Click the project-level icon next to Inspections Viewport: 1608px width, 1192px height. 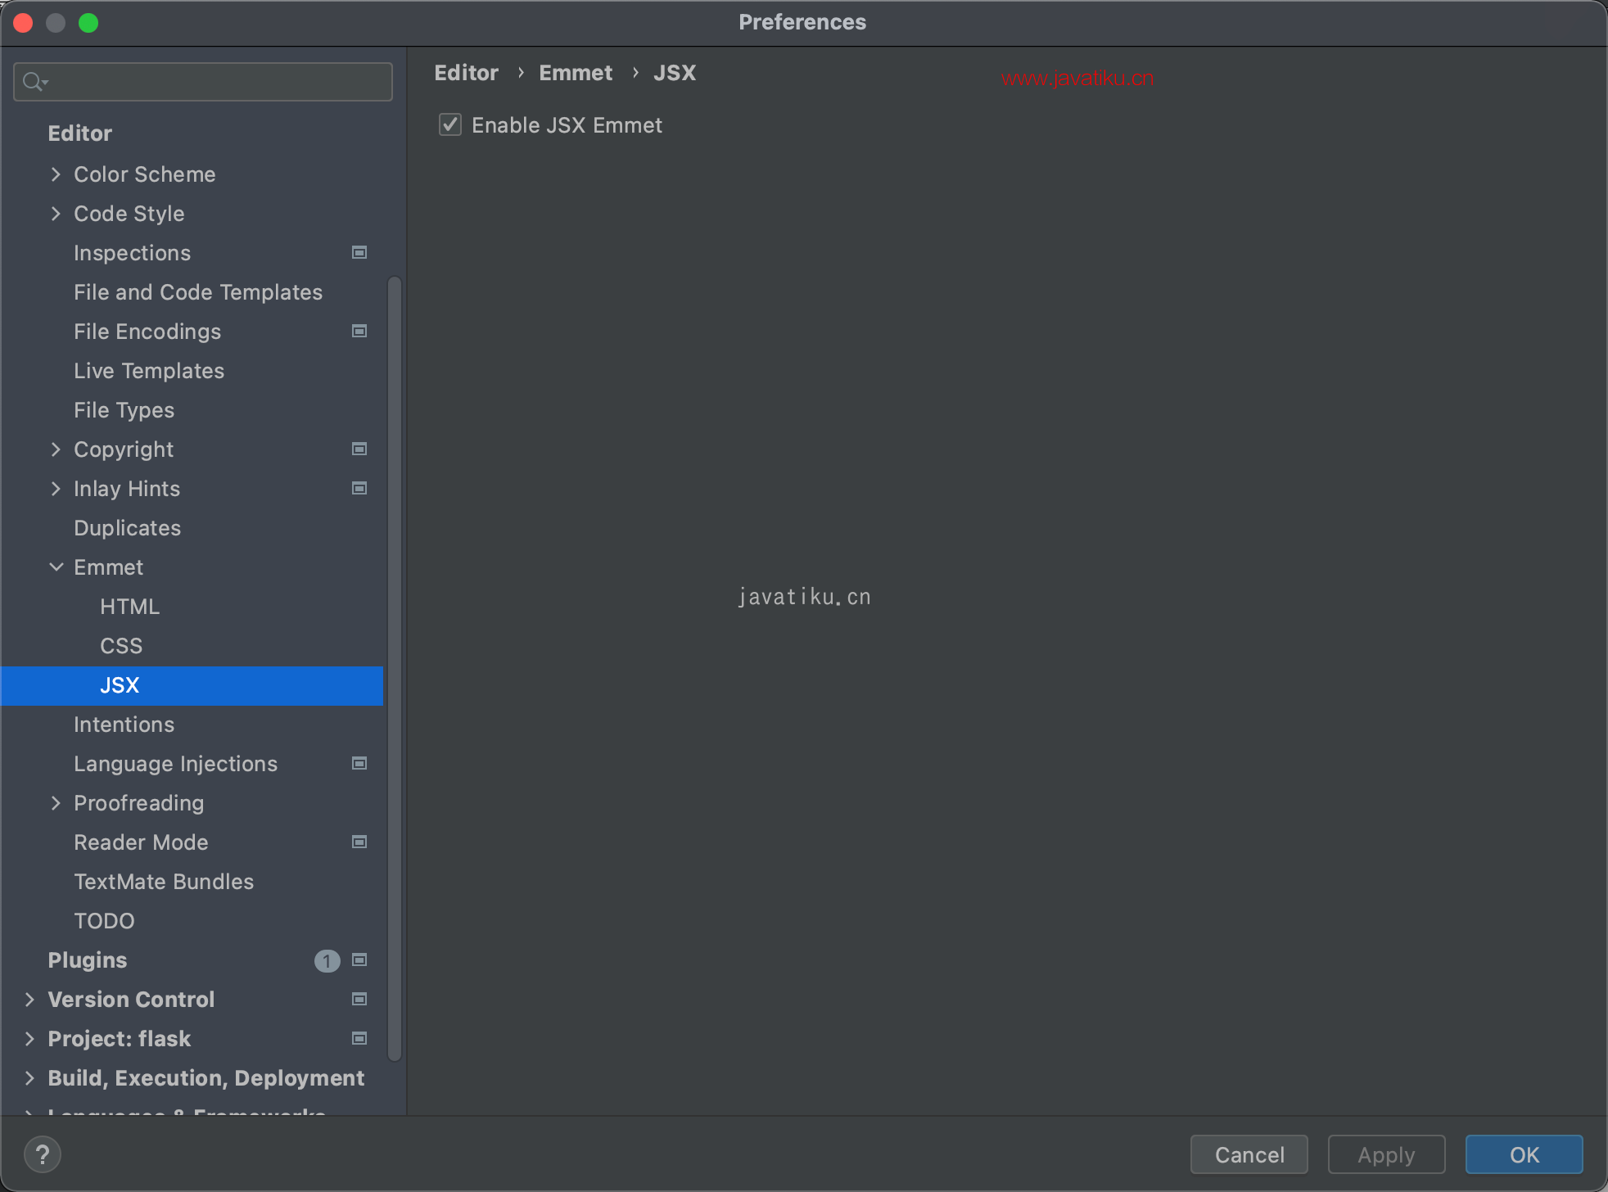point(359,252)
